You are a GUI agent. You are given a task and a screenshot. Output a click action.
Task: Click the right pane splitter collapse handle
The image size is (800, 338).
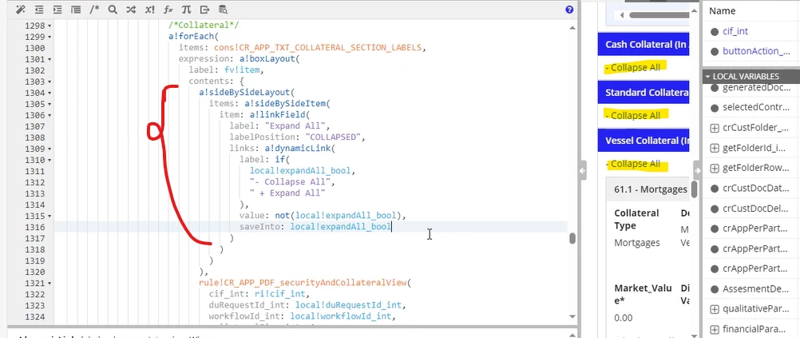click(697, 170)
